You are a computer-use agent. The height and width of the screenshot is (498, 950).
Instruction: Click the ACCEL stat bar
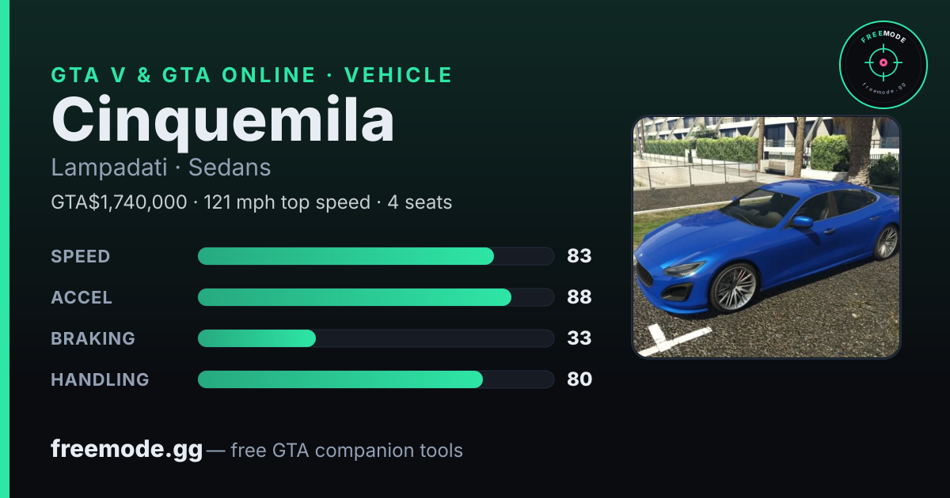tap(375, 297)
